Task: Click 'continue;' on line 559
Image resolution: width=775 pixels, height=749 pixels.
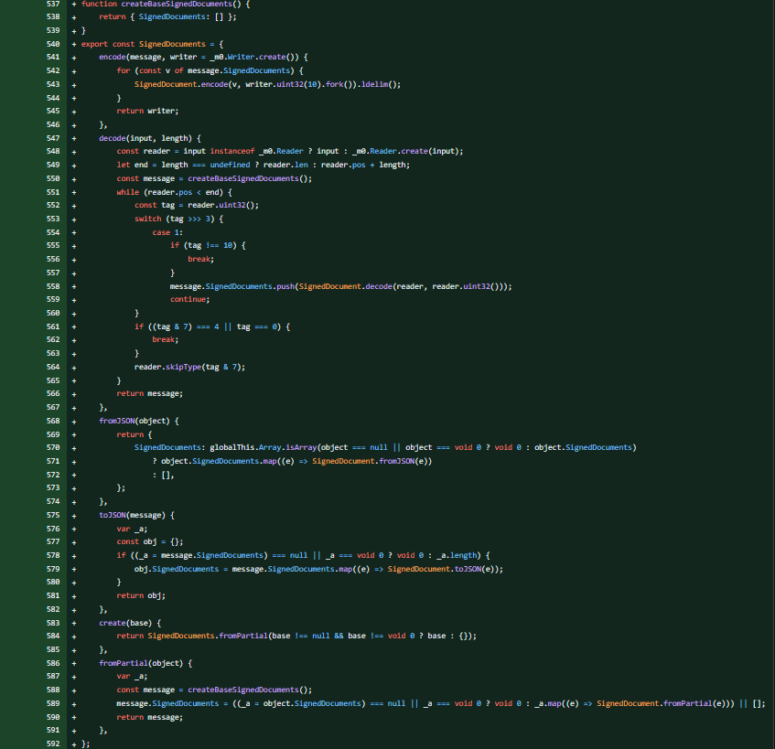Action: point(189,299)
